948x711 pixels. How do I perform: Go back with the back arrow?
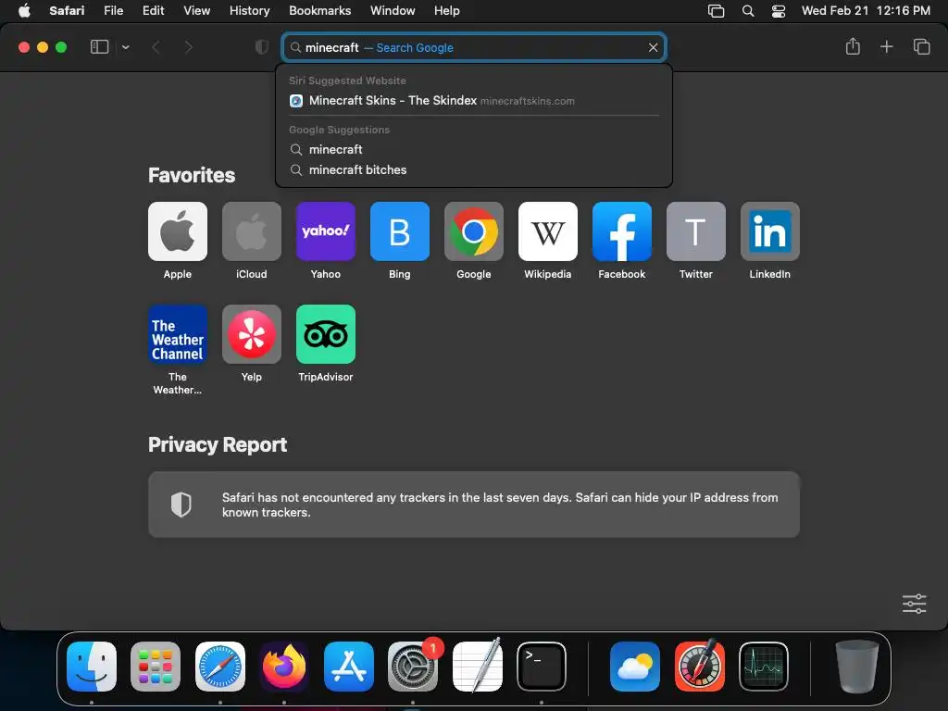[x=156, y=47]
